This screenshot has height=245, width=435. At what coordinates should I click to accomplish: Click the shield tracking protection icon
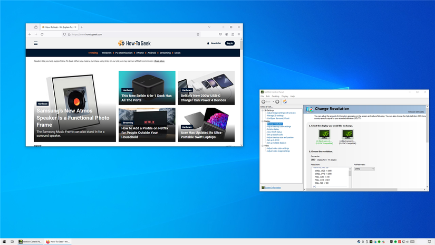pos(64,34)
